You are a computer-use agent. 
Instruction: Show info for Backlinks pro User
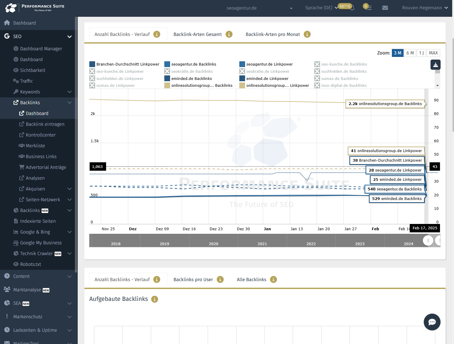pos(220,279)
